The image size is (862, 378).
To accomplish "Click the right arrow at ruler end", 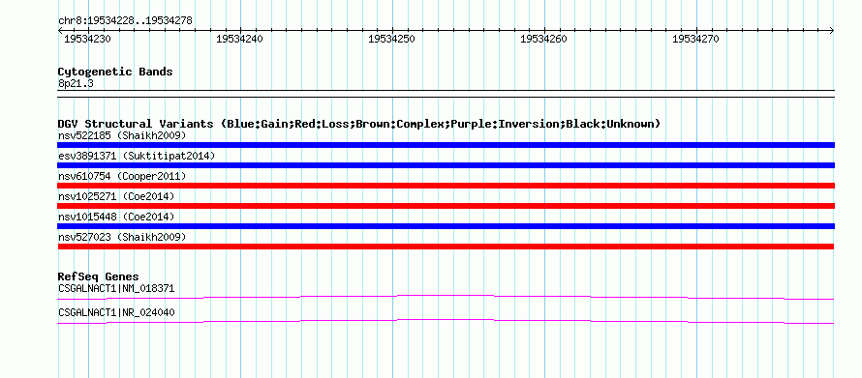I will [831, 31].
